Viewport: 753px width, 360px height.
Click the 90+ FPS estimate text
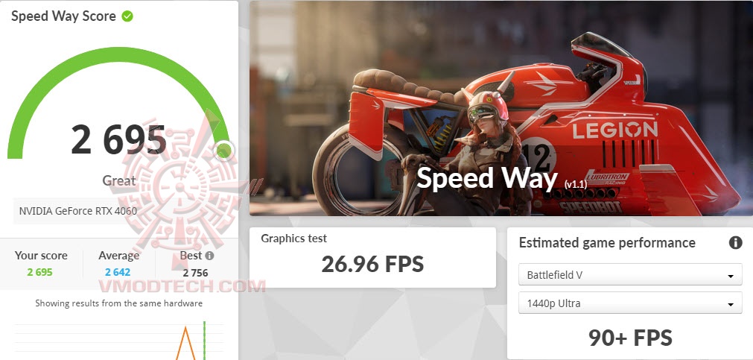pos(630,338)
